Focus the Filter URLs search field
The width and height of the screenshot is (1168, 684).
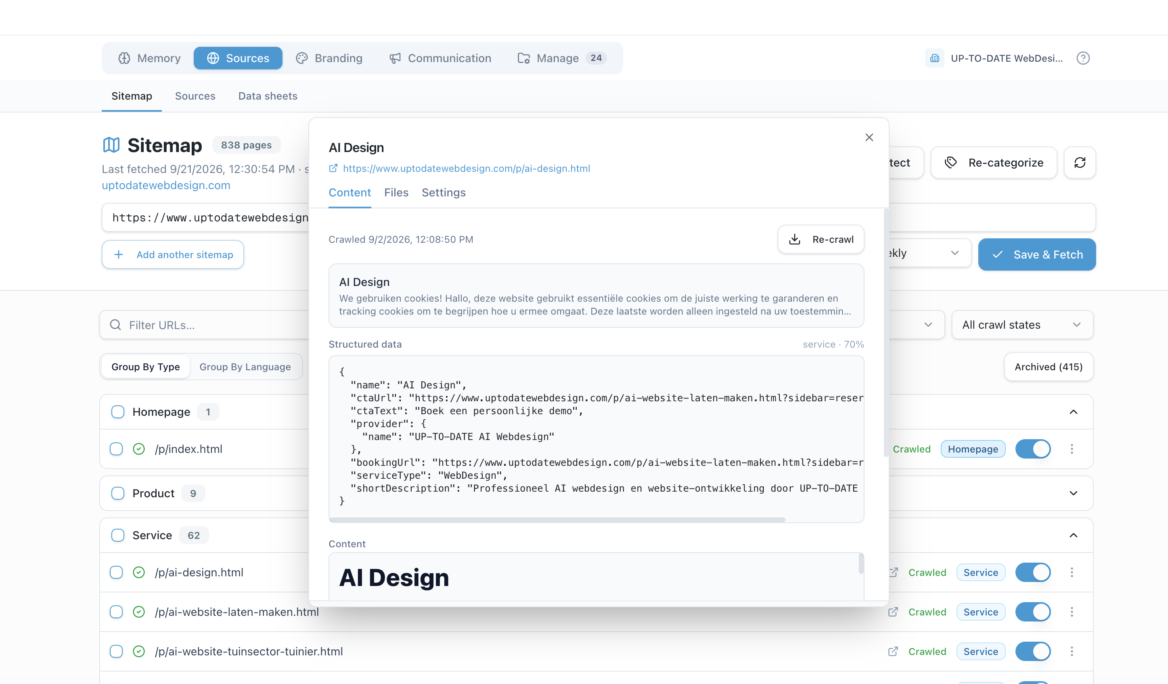[204, 325]
